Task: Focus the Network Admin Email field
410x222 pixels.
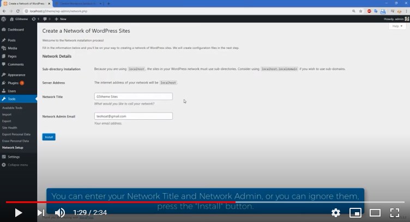Action: 134,116
